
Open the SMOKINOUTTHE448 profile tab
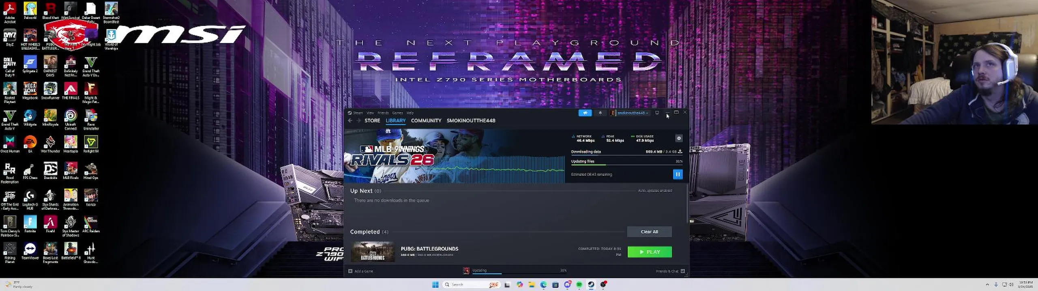[x=471, y=120]
